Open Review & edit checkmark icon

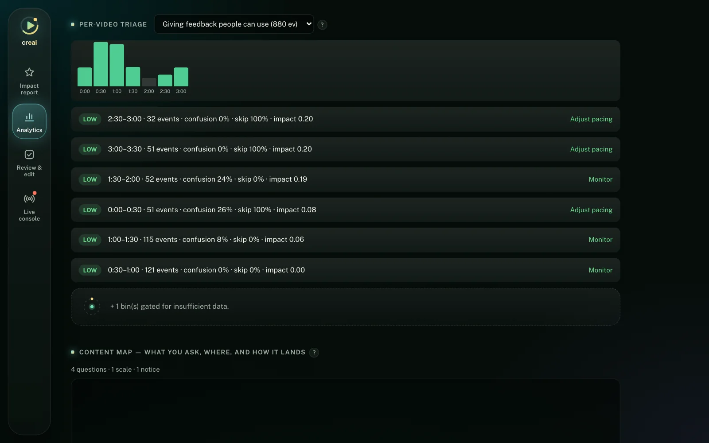tap(29, 155)
